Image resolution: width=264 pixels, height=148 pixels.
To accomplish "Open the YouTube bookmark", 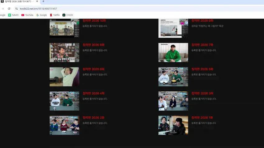I will [x=27, y=15].
